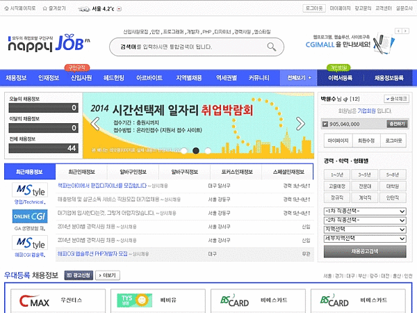Toggle the 대학원 education filter
Screen dimensions: 417x313
pos(393,186)
